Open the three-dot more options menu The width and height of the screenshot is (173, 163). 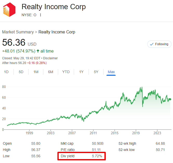click(x=40, y=15)
